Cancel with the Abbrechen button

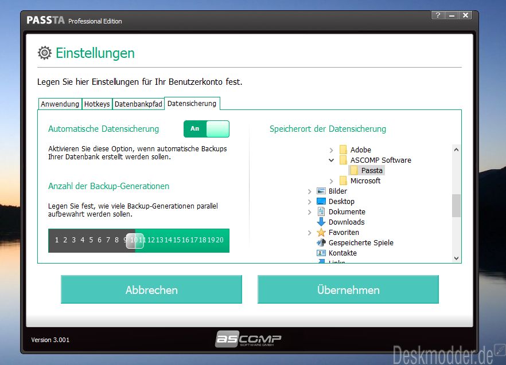[x=151, y=289]
